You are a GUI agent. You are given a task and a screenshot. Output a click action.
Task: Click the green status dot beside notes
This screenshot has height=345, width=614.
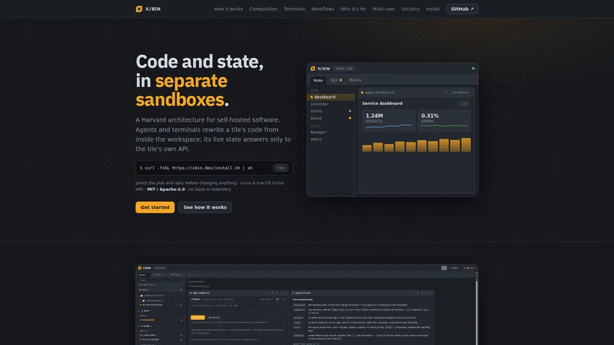coord(350,111)
